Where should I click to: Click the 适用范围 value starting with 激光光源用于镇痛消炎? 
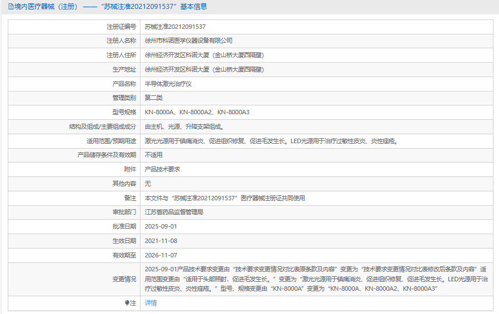tap(272, 141)
